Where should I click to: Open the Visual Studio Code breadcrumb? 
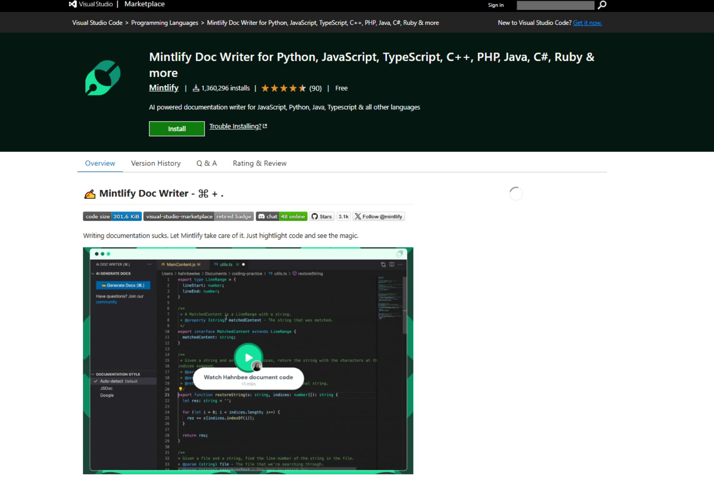(97, 23)
